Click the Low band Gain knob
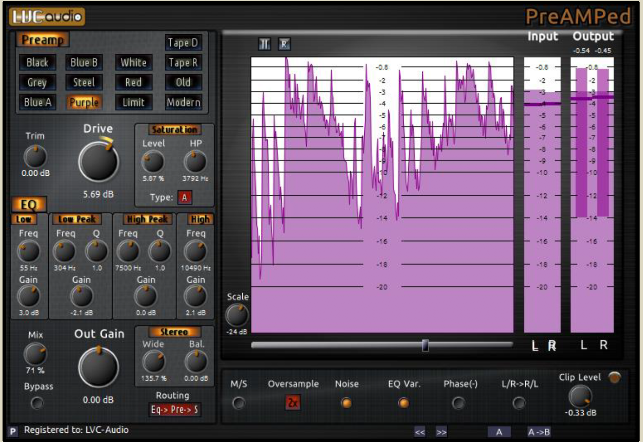 click(28, 296)
